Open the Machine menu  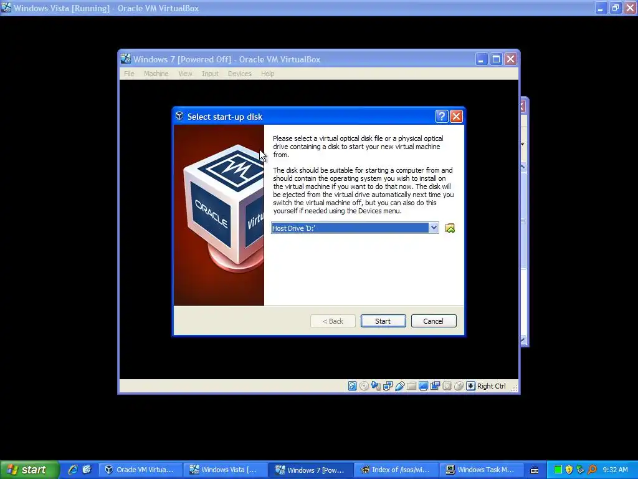(x=156, y=74)
